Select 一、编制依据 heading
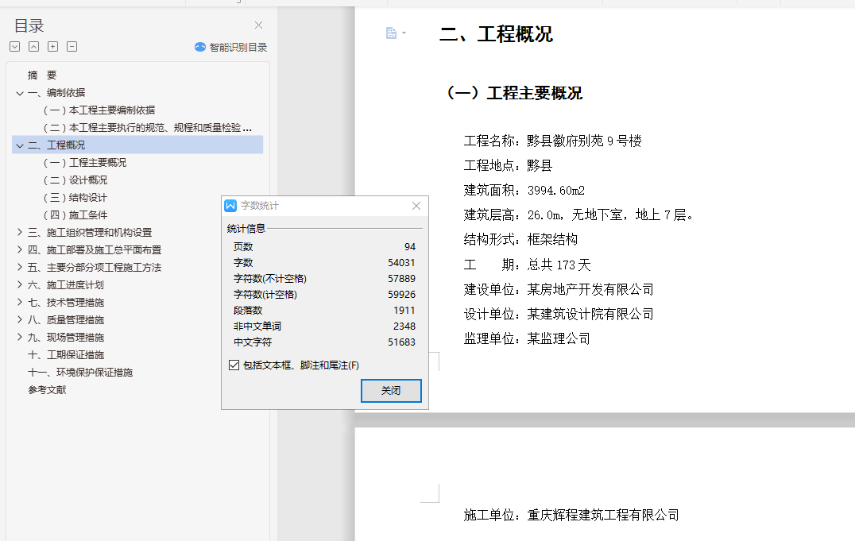This screenshot has width=855, height=541. tap(56, 93)
